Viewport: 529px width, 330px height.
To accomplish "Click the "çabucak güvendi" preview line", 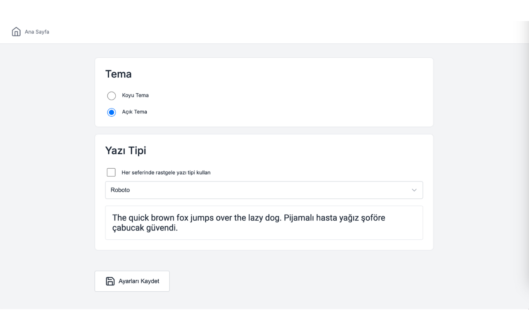I will pyautogui.click(x=145, y=228).
